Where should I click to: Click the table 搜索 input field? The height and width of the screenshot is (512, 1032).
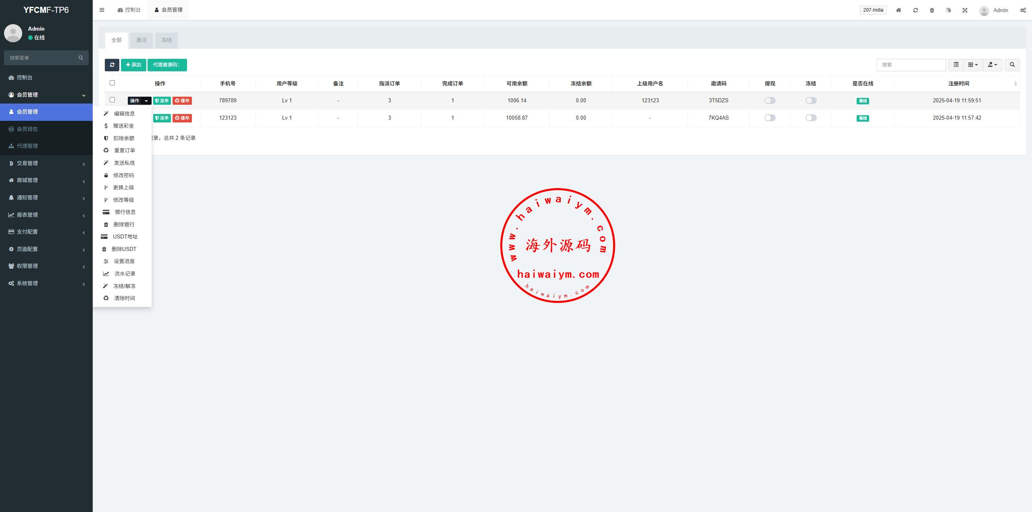911,65
